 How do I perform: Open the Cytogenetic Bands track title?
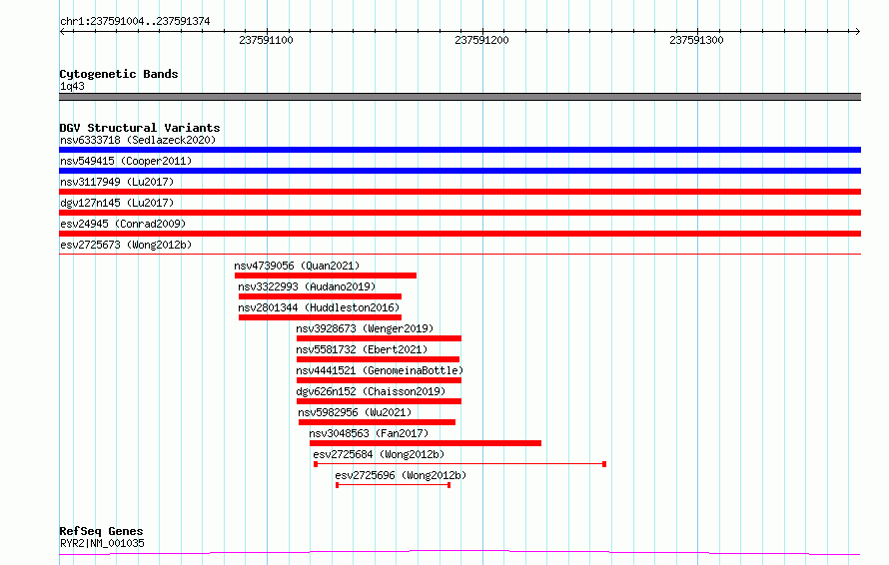click(x=119, y=74)
